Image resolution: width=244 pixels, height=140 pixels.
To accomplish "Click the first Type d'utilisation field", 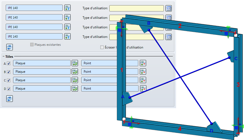I will [137, 8].
